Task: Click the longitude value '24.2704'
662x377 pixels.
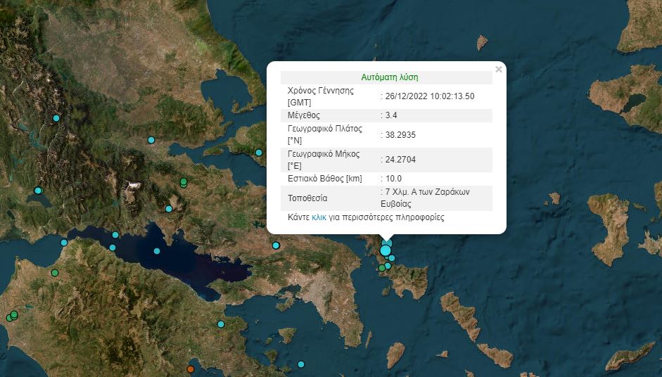Action: coord(400,160)
